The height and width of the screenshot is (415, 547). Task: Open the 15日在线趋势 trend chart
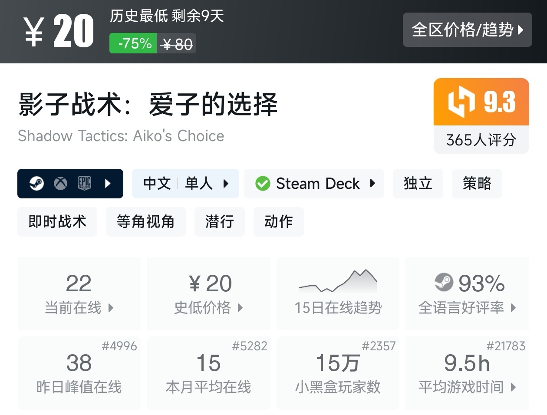pyautogui.click(x=338, y=293)
